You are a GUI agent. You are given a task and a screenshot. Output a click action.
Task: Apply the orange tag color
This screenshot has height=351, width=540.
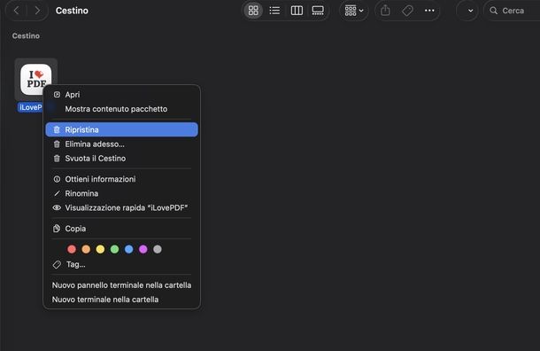click(x=86, y=249)
